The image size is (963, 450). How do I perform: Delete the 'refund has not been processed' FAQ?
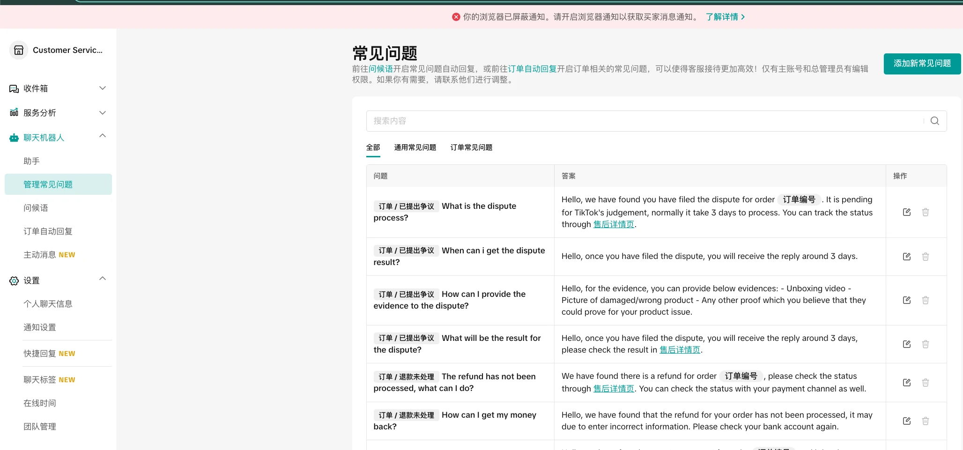coord(925,383)
